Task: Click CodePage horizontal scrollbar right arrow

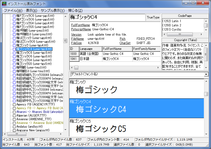Action: [x=201, y=34]
